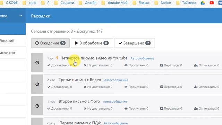The width and height of the screenshot is (222, 125).
Task: Open the Соц.сети bookmarks folder
Action: coord(64,3)
